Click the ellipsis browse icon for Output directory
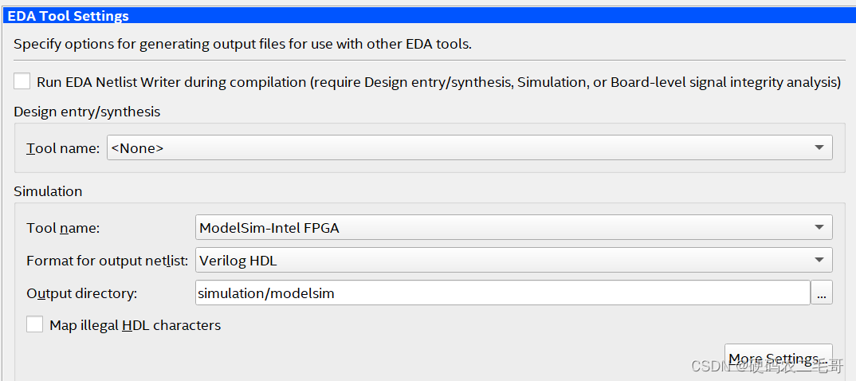This screenshot has height=381, width=856. [822, 293]
